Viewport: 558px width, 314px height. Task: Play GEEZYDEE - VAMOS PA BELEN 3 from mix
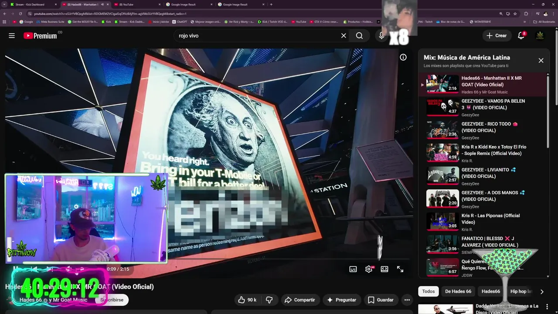pos(483,107)
